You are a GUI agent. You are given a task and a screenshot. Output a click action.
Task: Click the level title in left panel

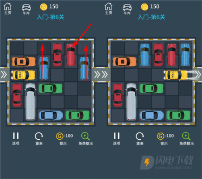click(x=50, y=17)
